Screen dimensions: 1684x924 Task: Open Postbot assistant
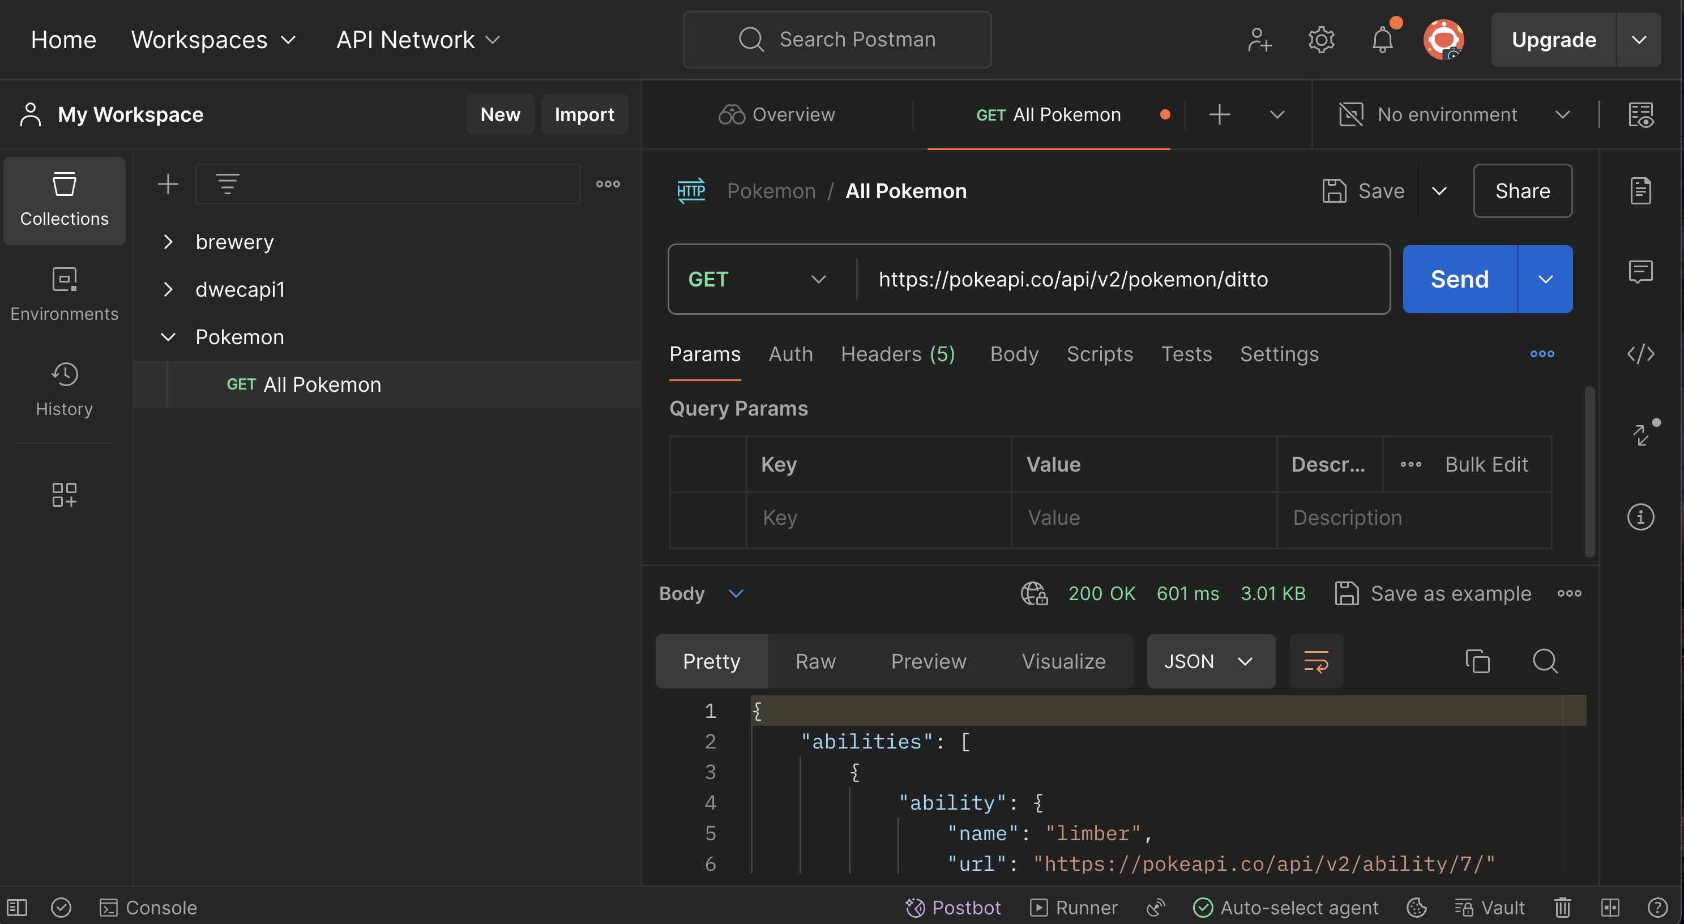pyautogui.click(x=952, y=908)
